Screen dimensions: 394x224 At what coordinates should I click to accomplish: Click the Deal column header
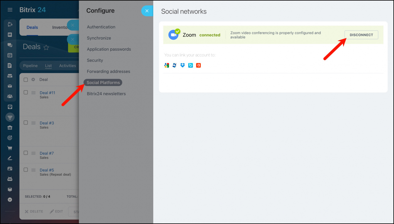pyautogui.click(x=43, y=80)
